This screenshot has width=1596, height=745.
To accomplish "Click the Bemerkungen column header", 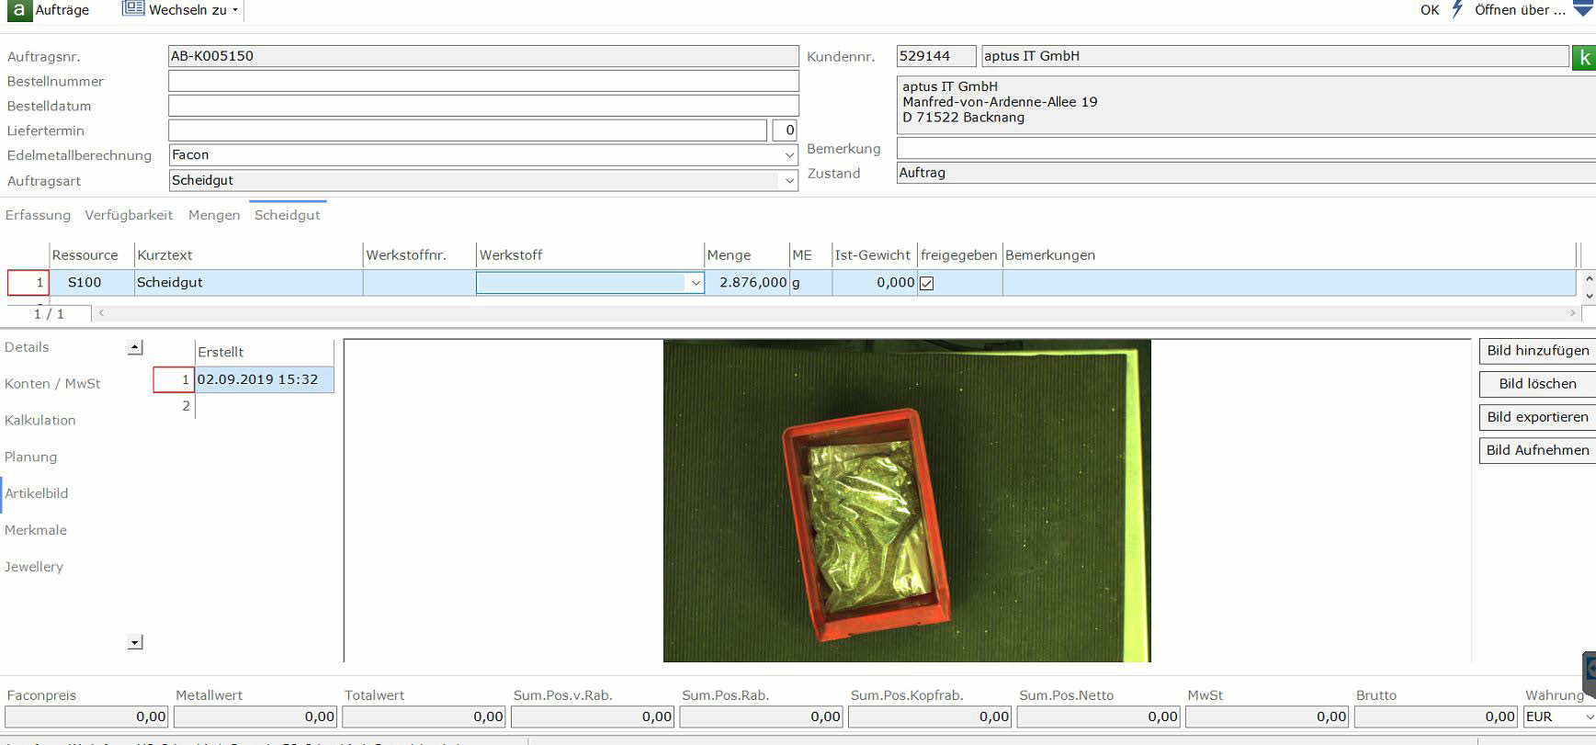I will (1289, 255).
